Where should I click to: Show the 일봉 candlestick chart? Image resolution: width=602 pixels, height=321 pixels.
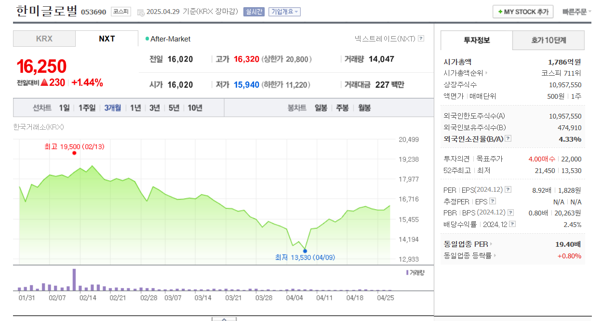tap(321, 108)
